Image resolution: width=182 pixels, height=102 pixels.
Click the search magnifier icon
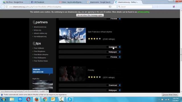coord(119,7)
